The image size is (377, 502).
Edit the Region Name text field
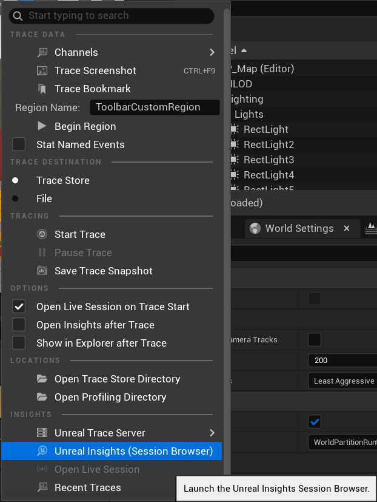(x=155, y=107)
